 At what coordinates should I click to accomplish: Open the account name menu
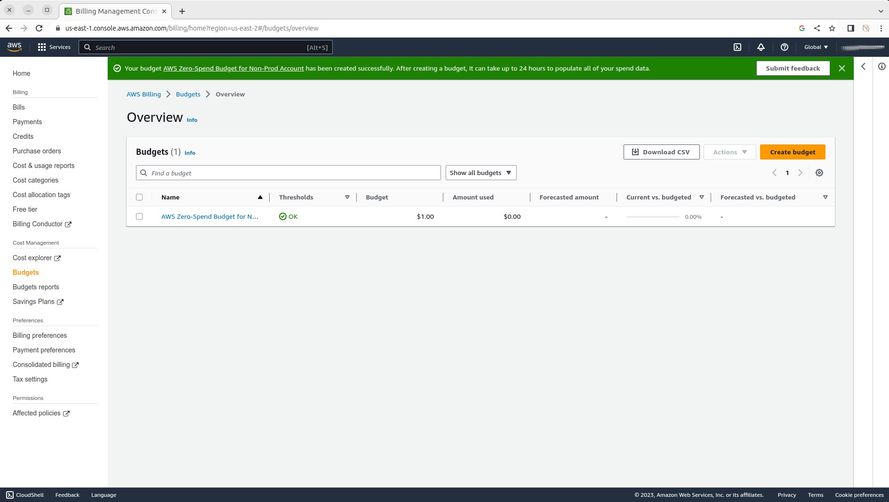pos(863,47)
